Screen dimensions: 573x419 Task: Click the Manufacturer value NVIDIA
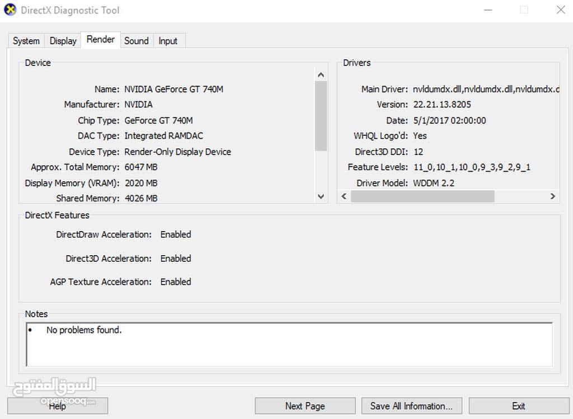(139, 105)
